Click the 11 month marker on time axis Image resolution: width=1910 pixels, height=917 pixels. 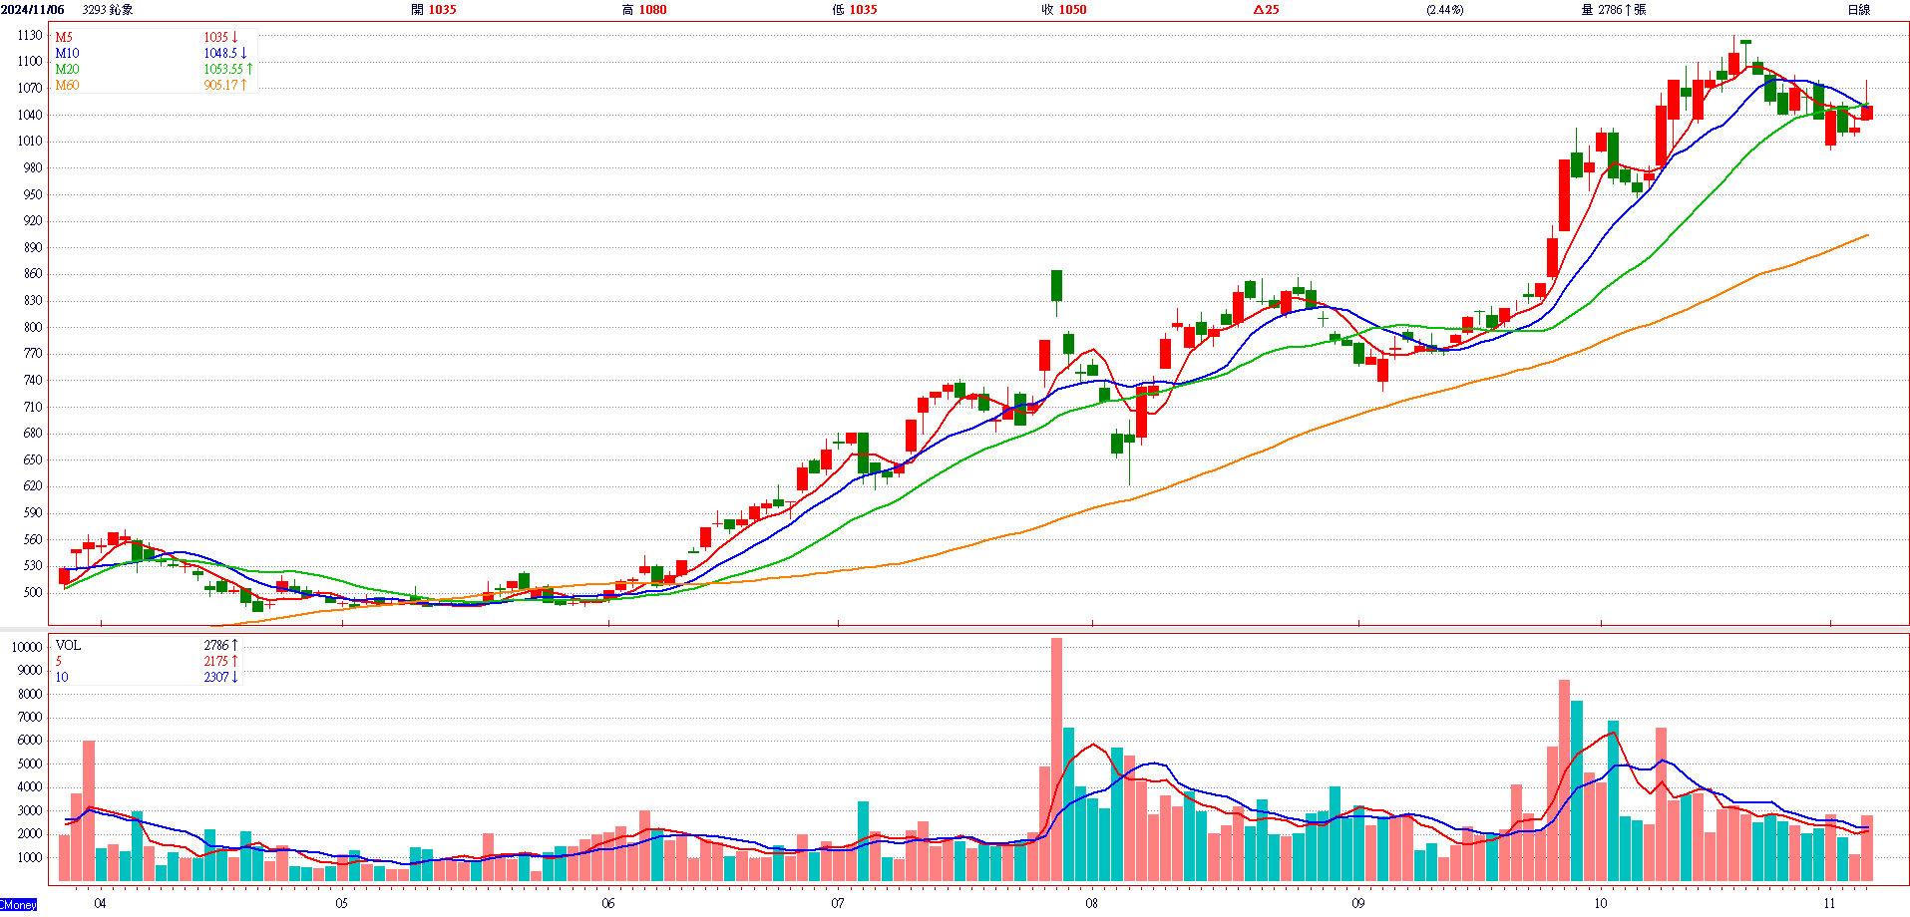point(1828,903)
